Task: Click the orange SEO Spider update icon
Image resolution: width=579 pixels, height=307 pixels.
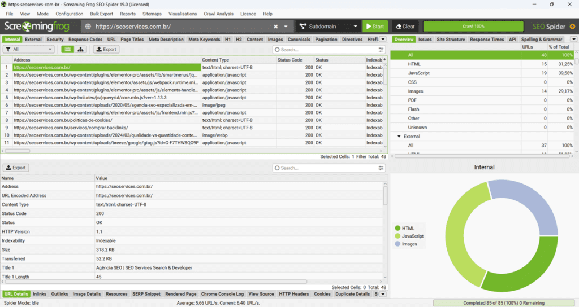Action: 572,27
